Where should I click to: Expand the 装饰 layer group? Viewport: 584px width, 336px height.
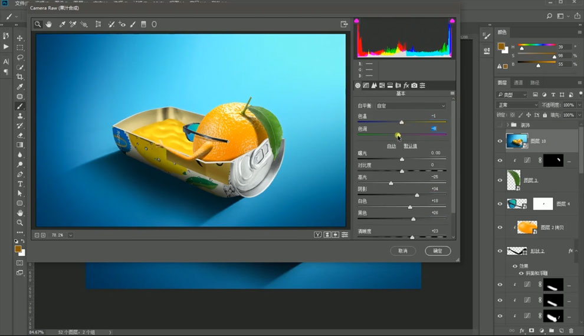(507, 124)
